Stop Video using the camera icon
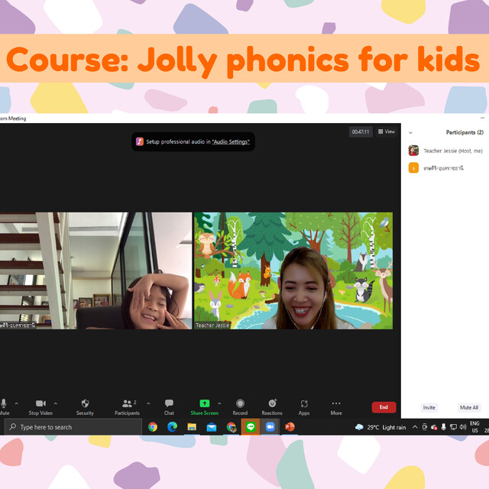The height and width of the screenshot is (489, 489). tap(40, 403)
